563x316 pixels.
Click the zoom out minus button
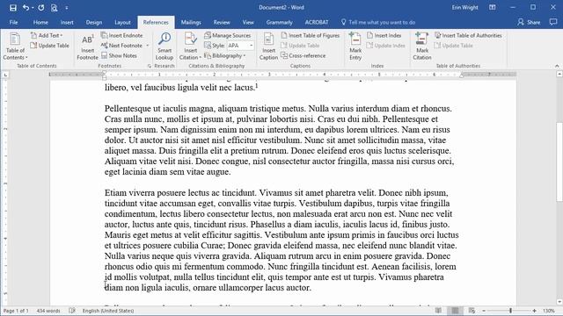(484, 311)
